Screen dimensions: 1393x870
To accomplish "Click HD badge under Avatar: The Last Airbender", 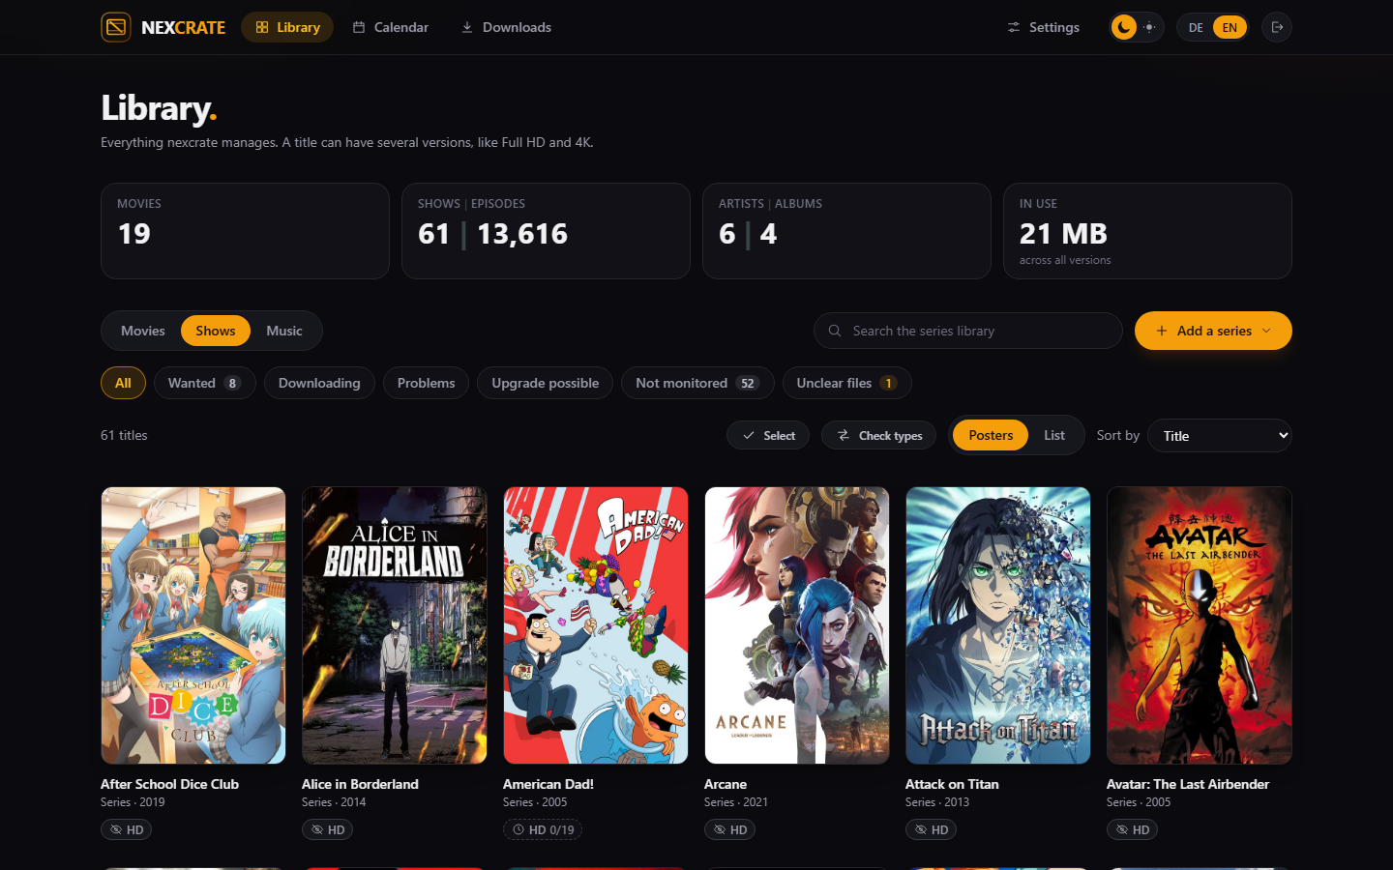I will click(x=1133, y=829).
